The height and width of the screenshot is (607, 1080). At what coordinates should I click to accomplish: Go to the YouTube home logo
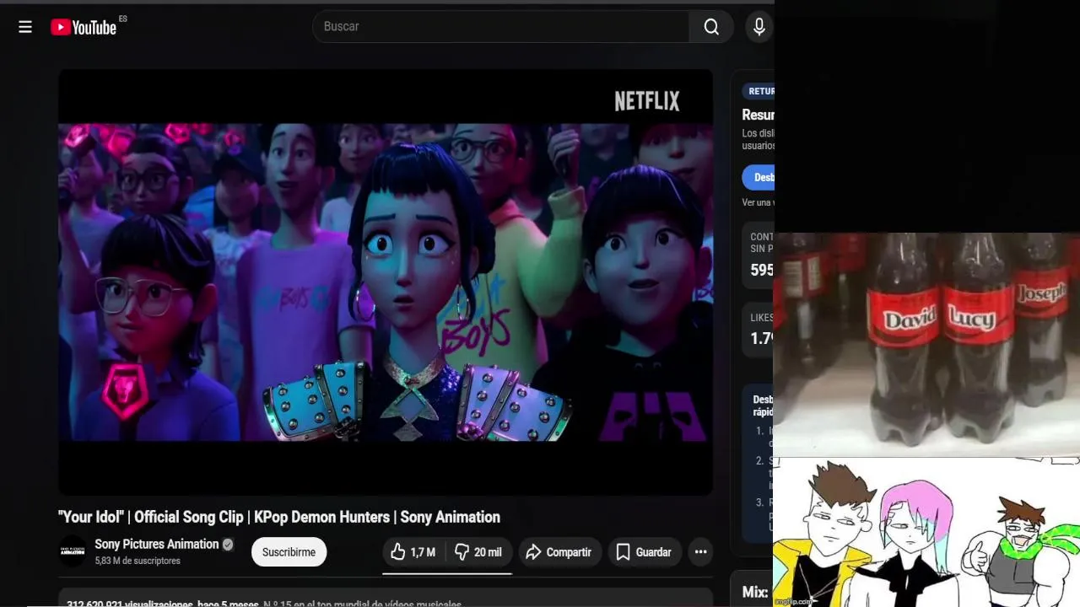click(84, 27)
